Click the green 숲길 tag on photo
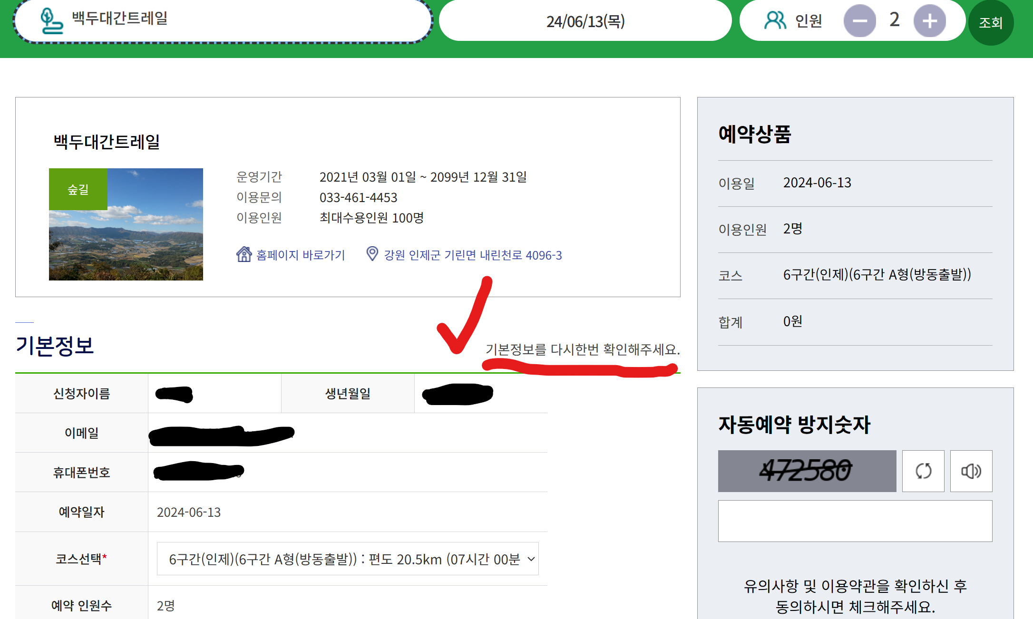This screenshot has width=1033, height=619. click(x=78, y=189)
